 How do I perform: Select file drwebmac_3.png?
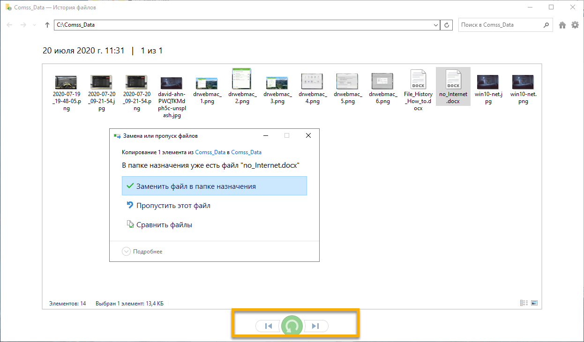pos(277,87)
